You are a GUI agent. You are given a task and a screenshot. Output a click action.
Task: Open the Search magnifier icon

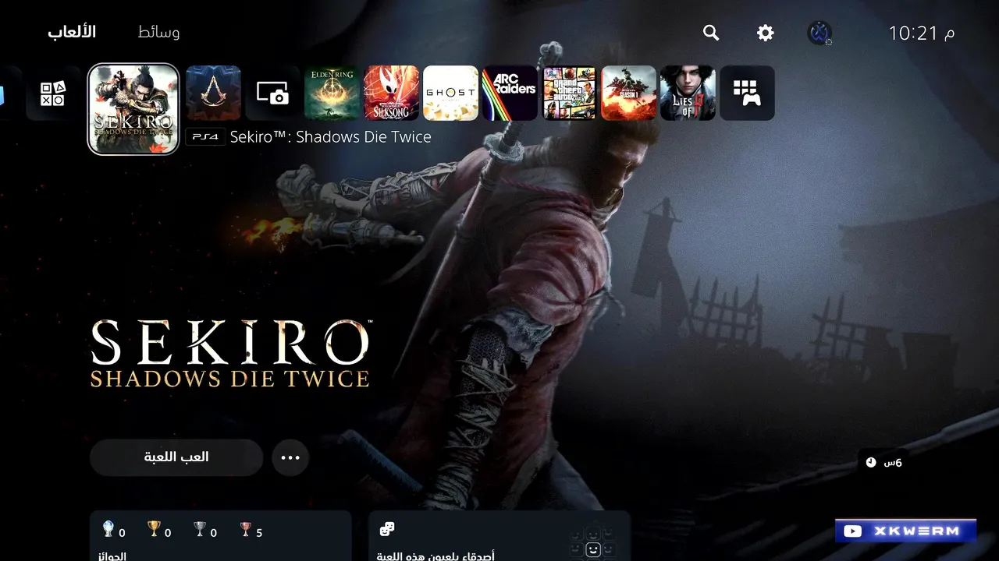(x=711, y=33)
